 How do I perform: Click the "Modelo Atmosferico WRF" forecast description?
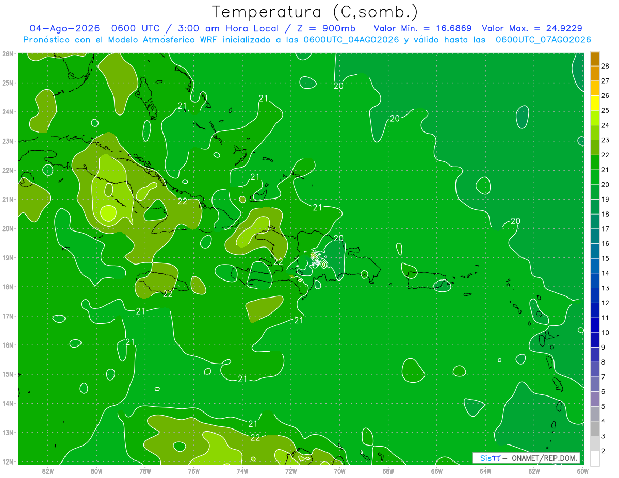[155, 40]
